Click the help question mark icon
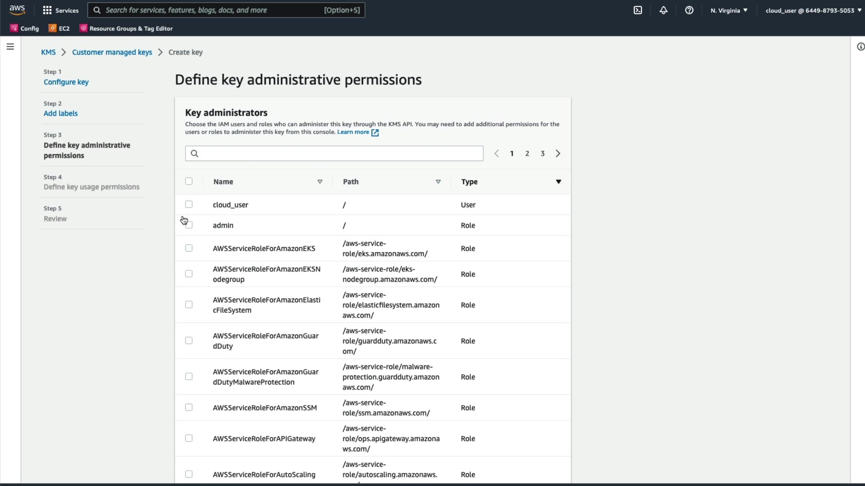Viewport: 865px width, 486px height. click(x=689, y=10)
